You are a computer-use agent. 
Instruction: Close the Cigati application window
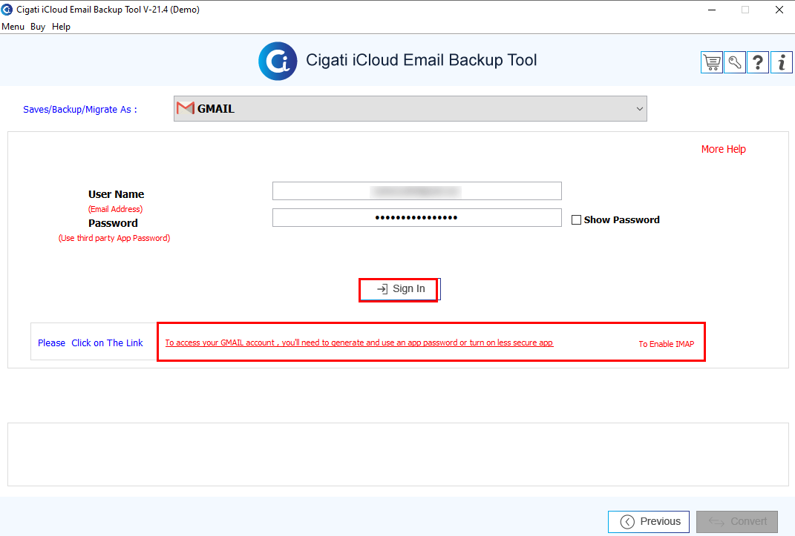[x=779, y=10]
